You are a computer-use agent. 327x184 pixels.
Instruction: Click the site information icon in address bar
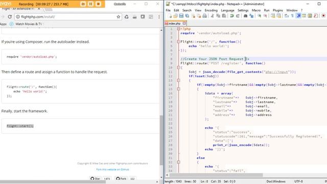tap(18, 17)
